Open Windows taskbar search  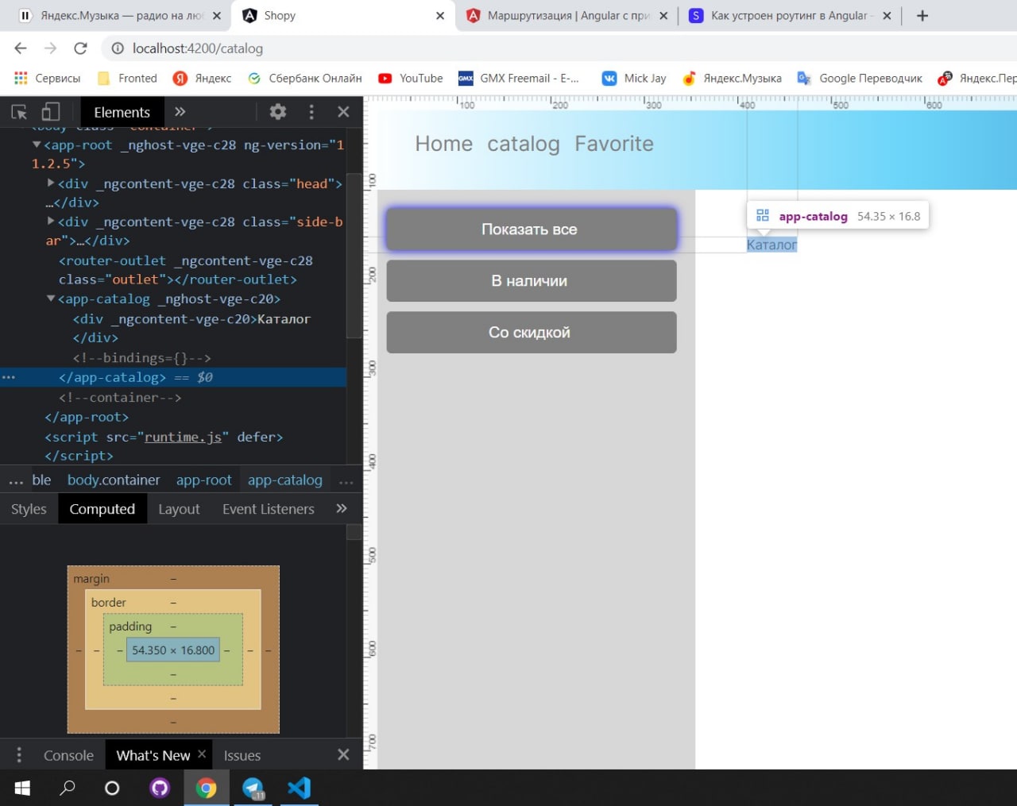click(68, 788)
